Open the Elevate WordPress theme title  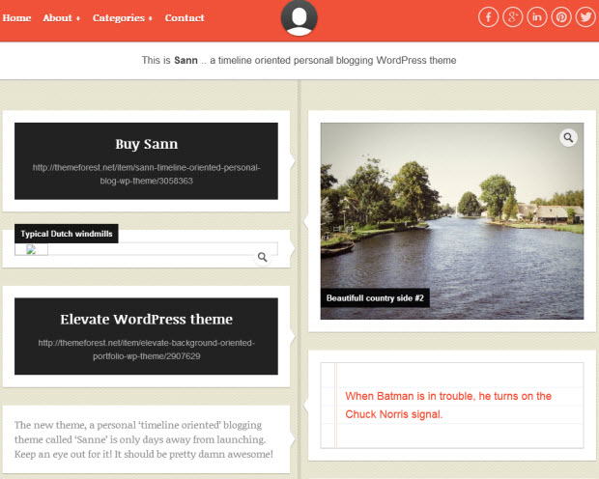(146, 319)
